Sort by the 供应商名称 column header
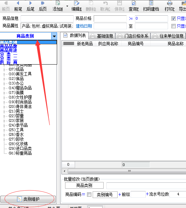Screen dimensions: 186x208 (x=108, y=44)
